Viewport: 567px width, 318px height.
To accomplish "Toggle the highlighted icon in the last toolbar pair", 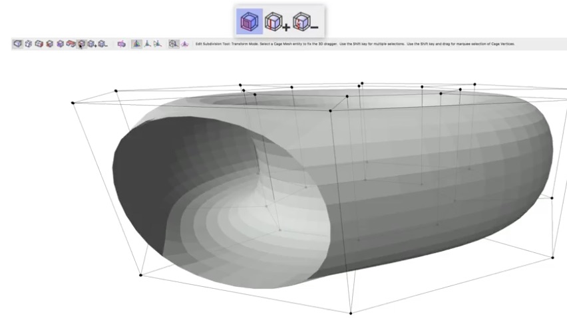I will [x=173, y=44].
